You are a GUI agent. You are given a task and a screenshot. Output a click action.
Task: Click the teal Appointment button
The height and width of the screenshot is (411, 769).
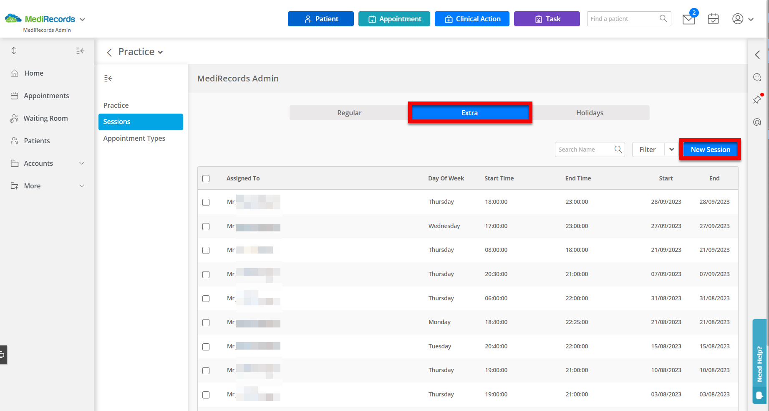pyautogui.click(x=394, y=19)
